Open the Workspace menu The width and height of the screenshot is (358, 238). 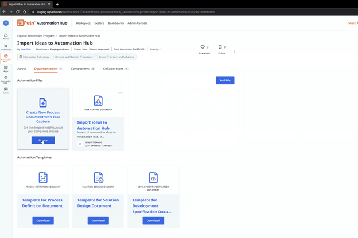[x=83, y=23]
